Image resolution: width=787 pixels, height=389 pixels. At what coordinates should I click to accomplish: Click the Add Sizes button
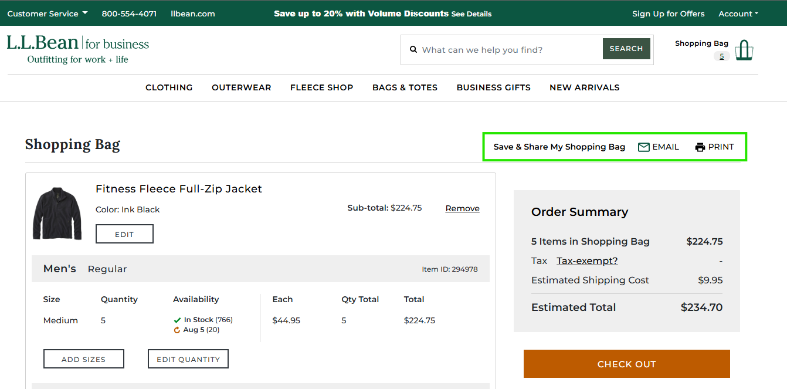[84, 359]
